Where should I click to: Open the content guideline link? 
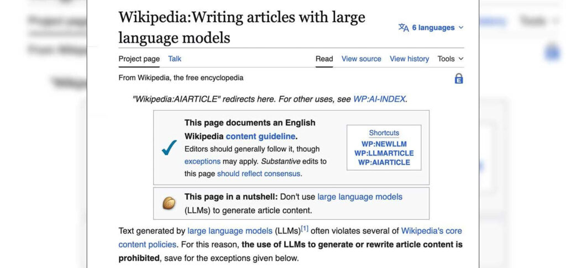[260, 136]
